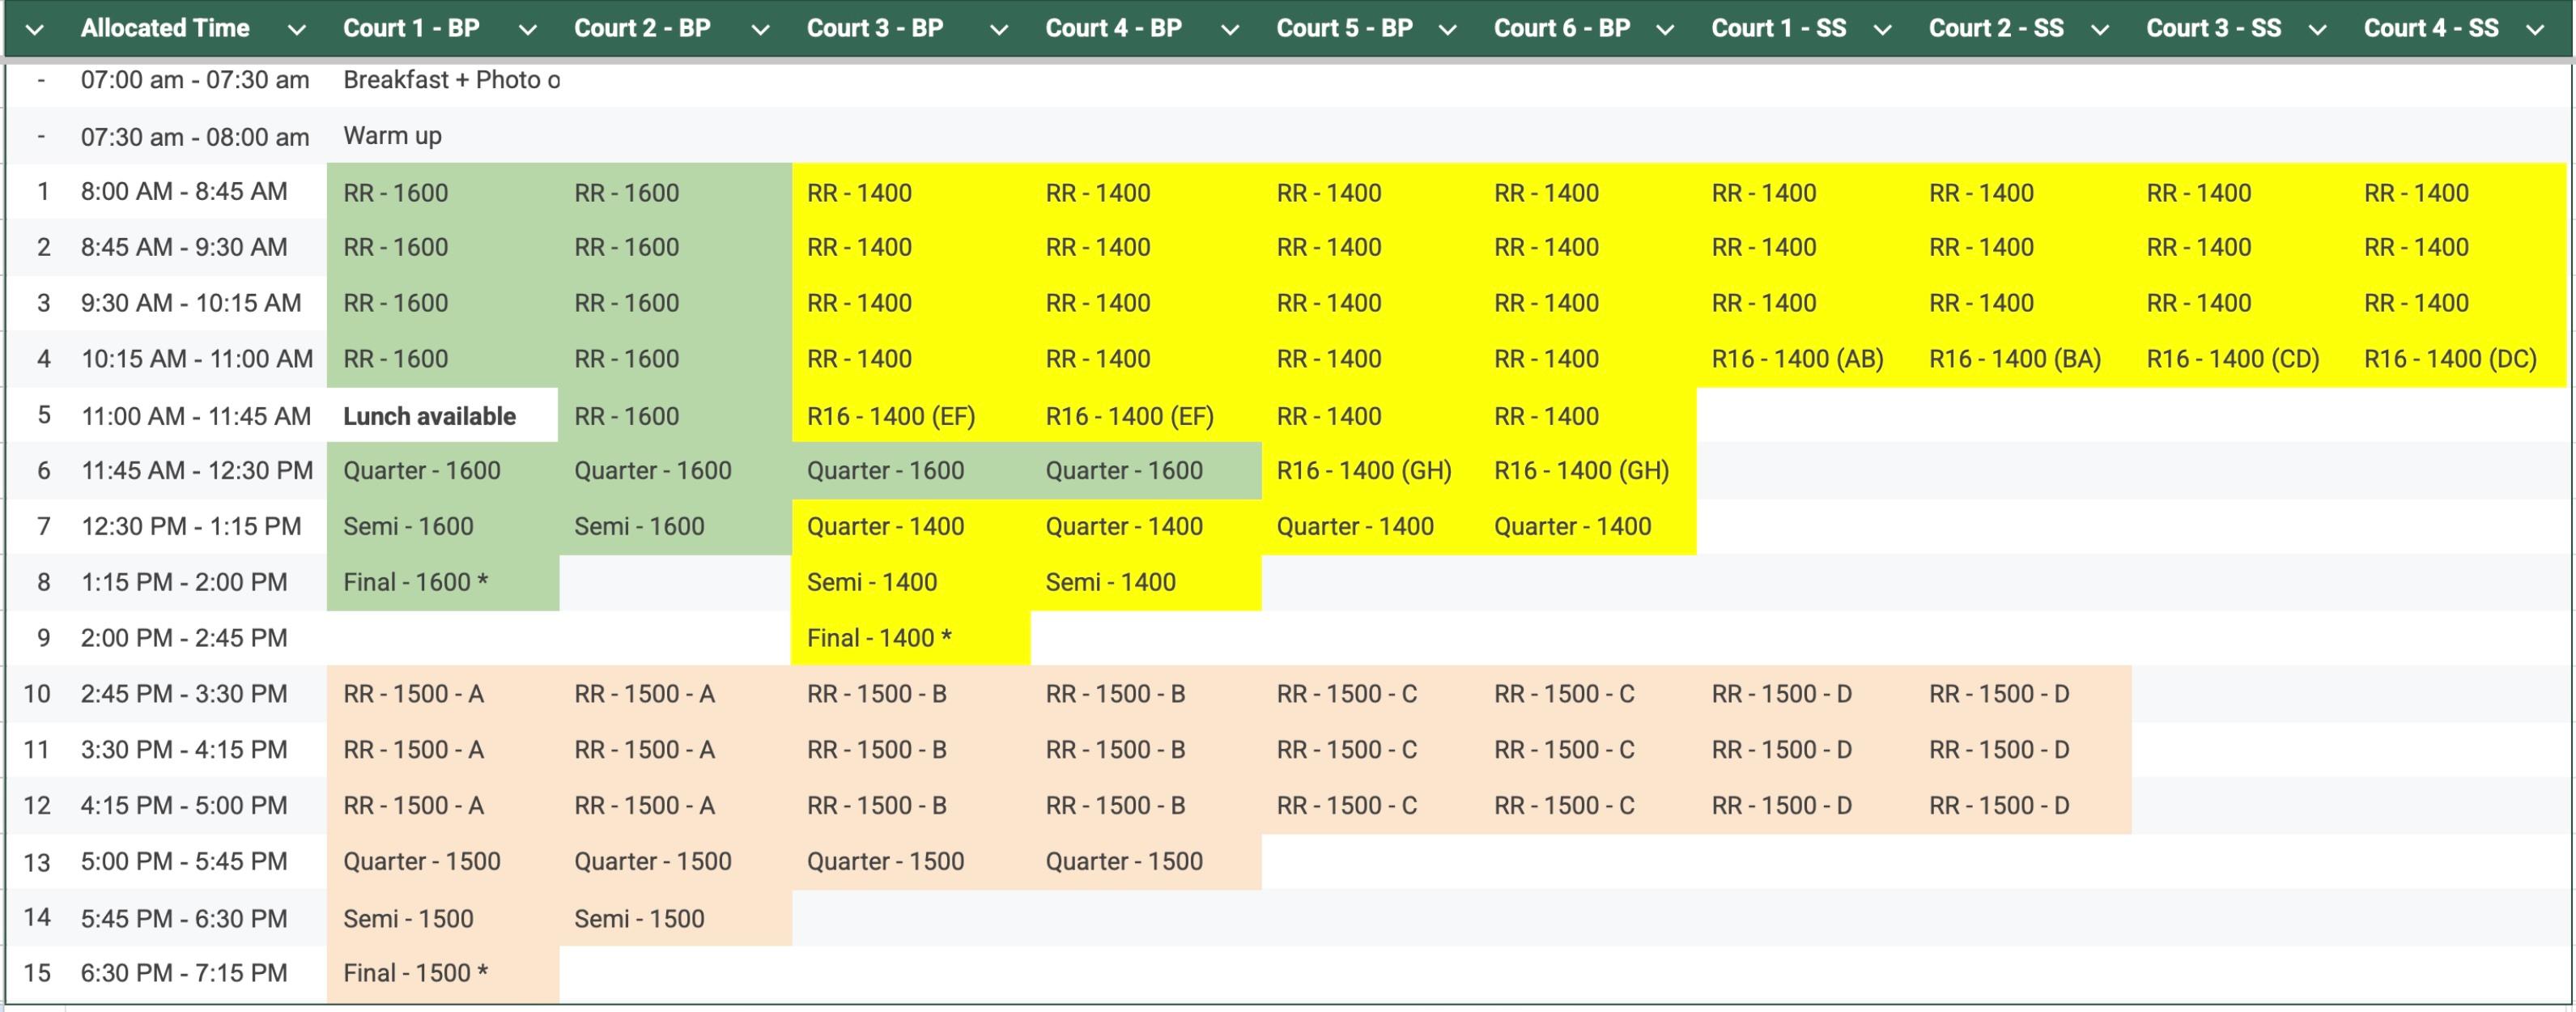The height and width of the screenshot is (1012, 2576).
Task: Click the Court 3 - BP dropdown chevron
Action: click(998, 30)
